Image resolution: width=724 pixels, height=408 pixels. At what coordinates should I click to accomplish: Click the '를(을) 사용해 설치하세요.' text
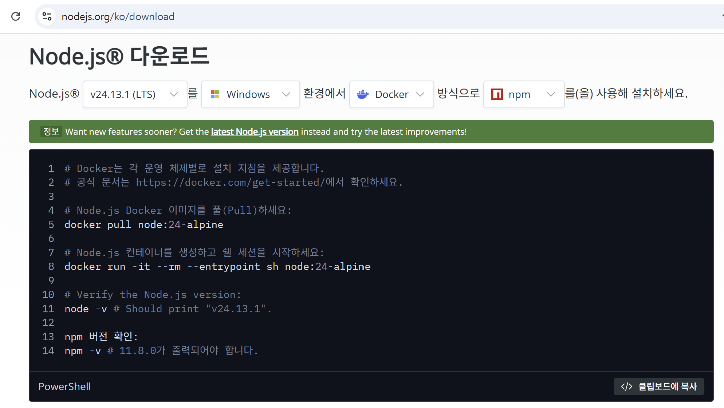pyautogui.click(x=626, y=94)
